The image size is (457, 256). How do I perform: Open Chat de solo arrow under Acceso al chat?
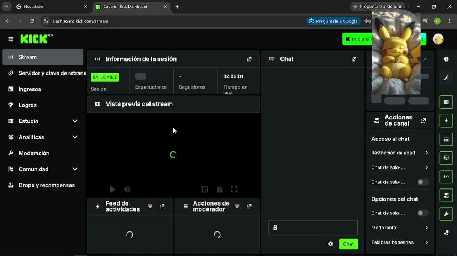427,167
